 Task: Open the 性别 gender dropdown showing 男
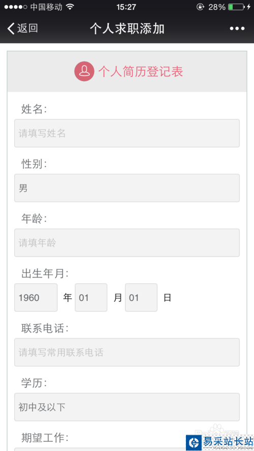pos(127,188)
